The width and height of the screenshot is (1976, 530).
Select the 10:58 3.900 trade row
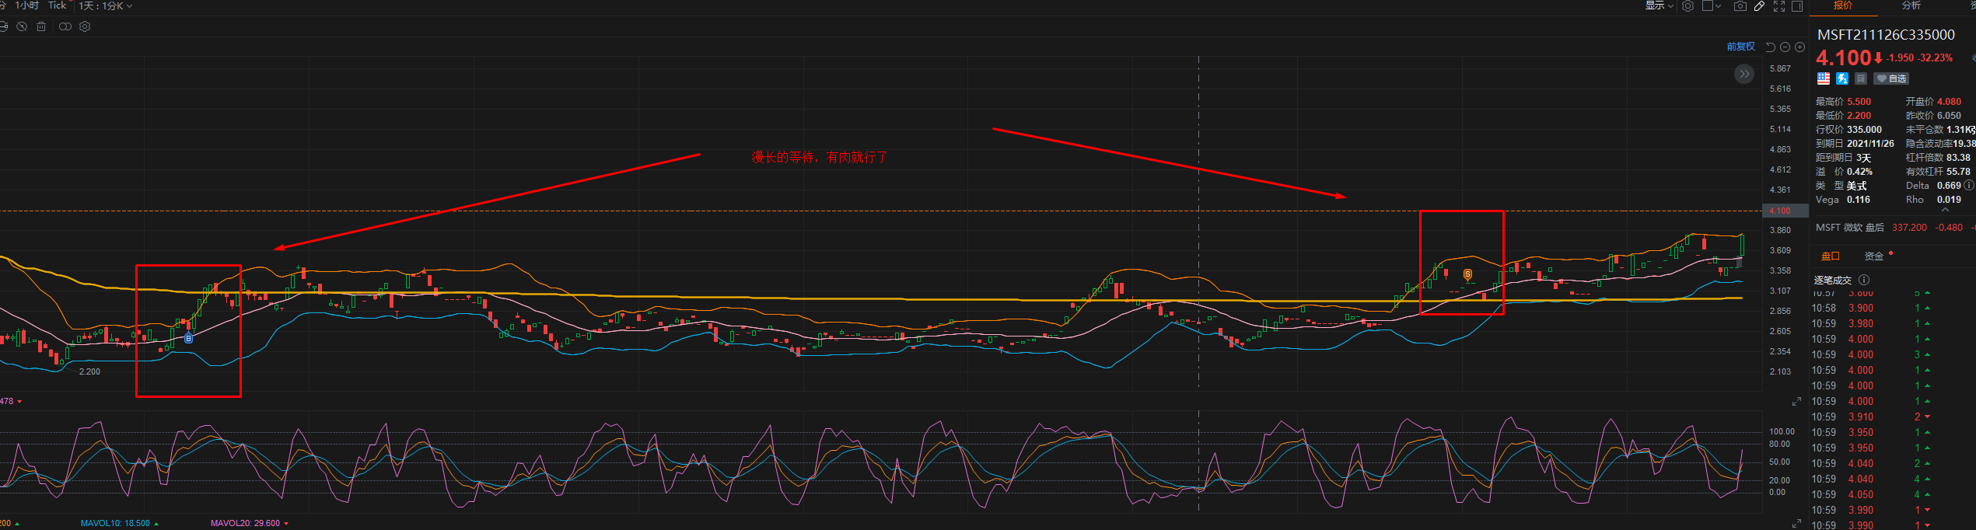pos(1894,309)
